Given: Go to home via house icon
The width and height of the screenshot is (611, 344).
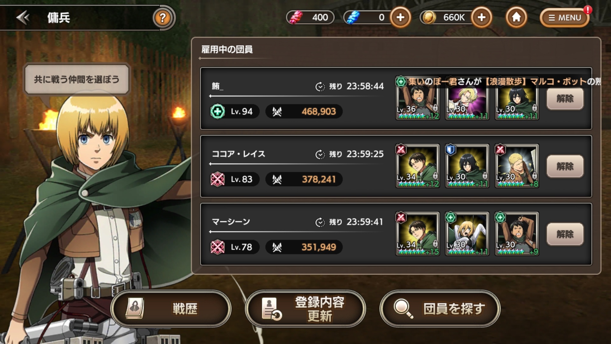Looking at the screenshot, I should [x=516, y=17].
